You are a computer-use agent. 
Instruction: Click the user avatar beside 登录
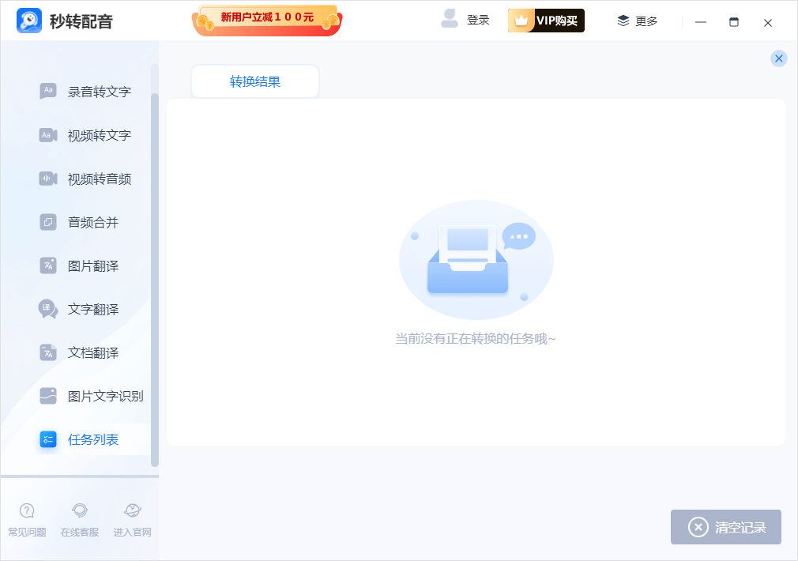[x=450, y=19]
